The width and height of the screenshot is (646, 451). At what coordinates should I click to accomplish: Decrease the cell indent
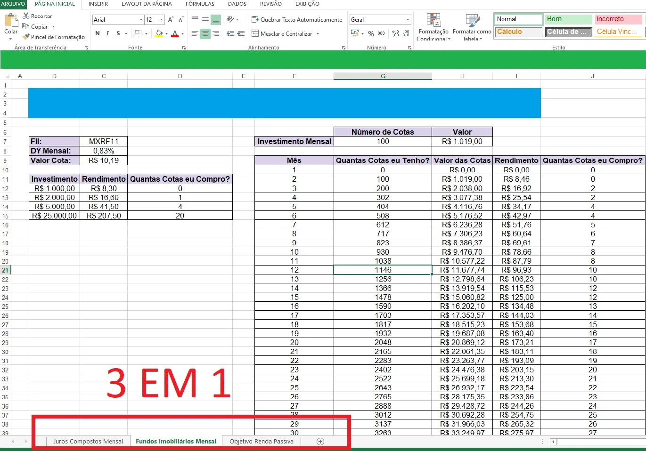point(230,33)
